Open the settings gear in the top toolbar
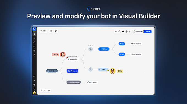Screen dimensions: 187x104 (x=130, y=31)
